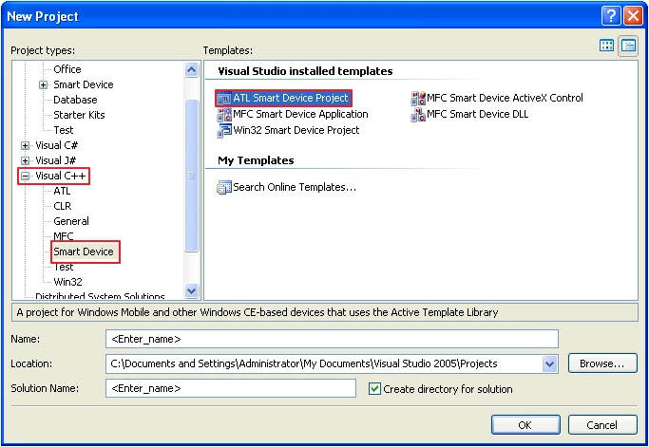Select the MFC Smart Device Application icon

tap(224, 115)
